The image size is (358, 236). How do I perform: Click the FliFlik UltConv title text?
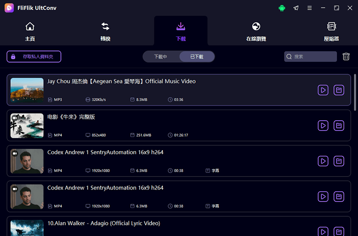pos(37,8)
